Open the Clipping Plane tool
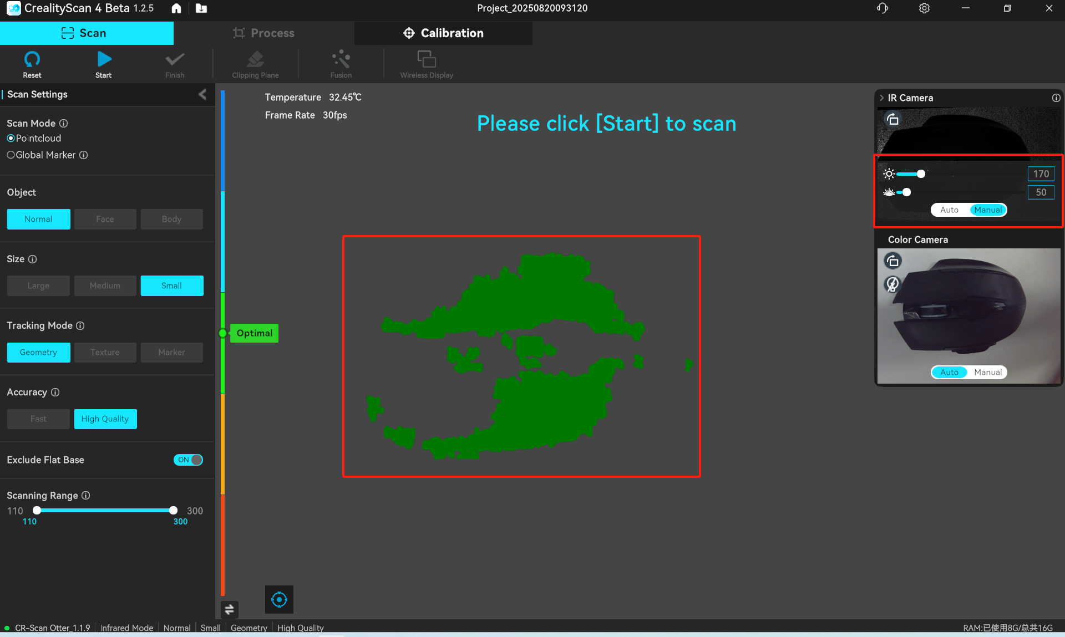The width and height of the screenshot is (1065, 637). pos(255,61)
